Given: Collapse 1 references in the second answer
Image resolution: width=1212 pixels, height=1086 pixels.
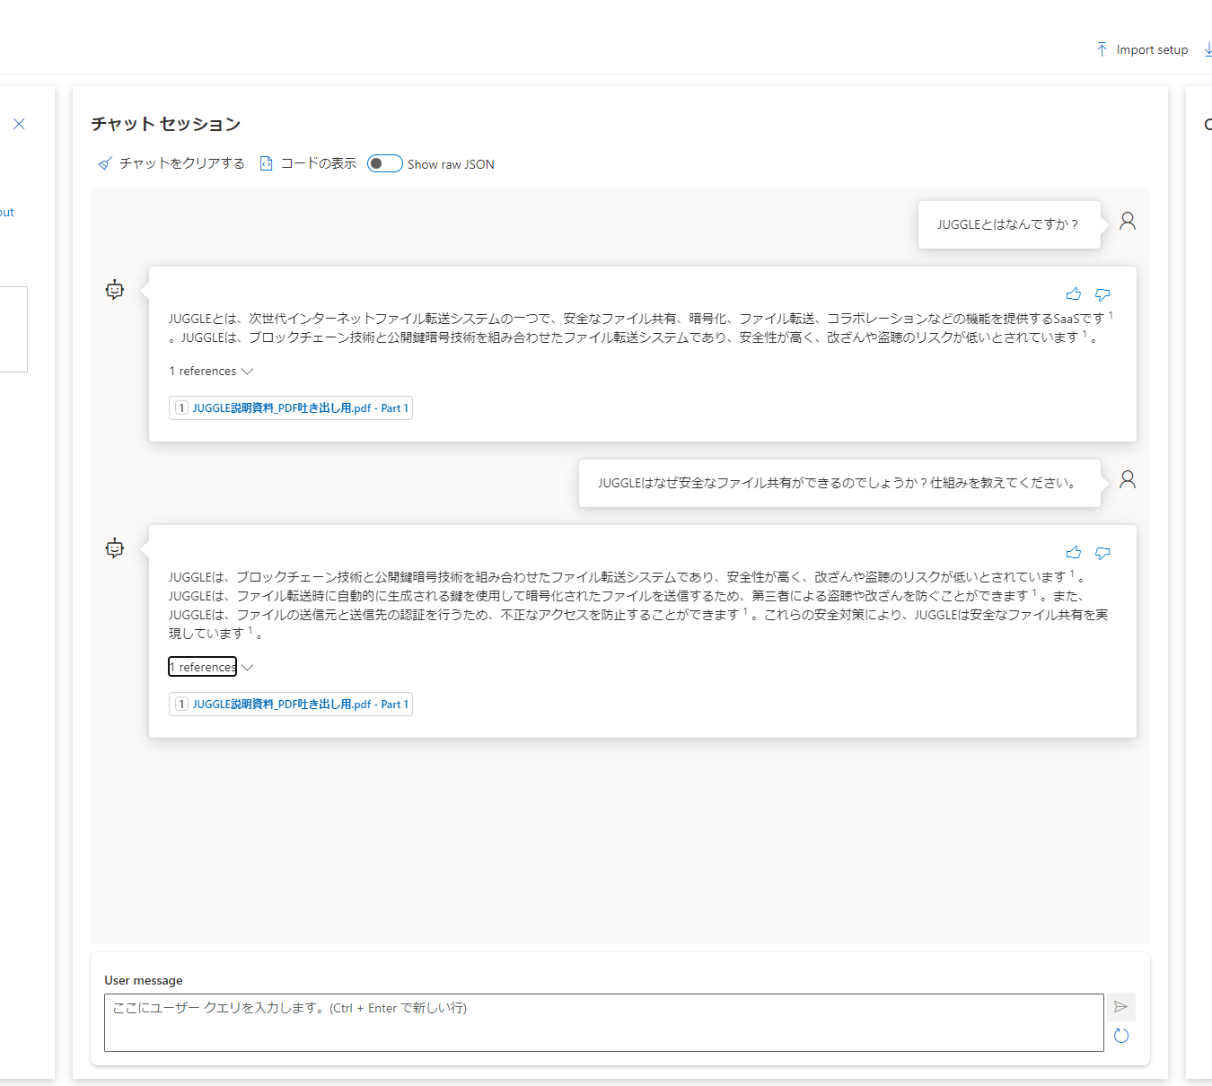Looking at the screenshot, I should click(210, 667).
